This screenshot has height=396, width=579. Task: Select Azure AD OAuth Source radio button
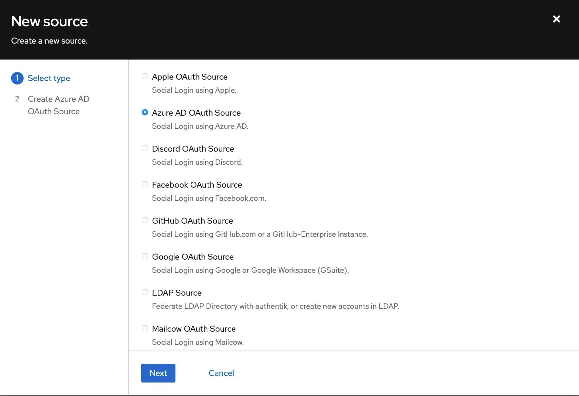145,112
